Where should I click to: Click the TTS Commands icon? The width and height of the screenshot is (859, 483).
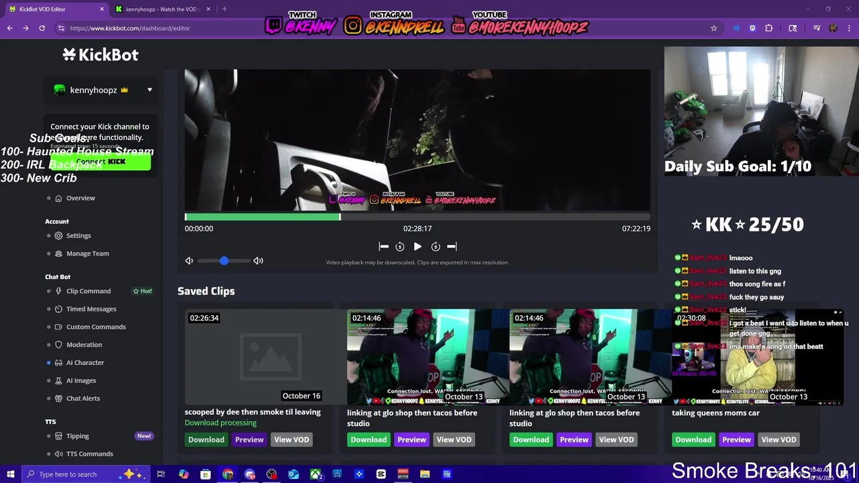pyautogui.click(x=58, y=454)
